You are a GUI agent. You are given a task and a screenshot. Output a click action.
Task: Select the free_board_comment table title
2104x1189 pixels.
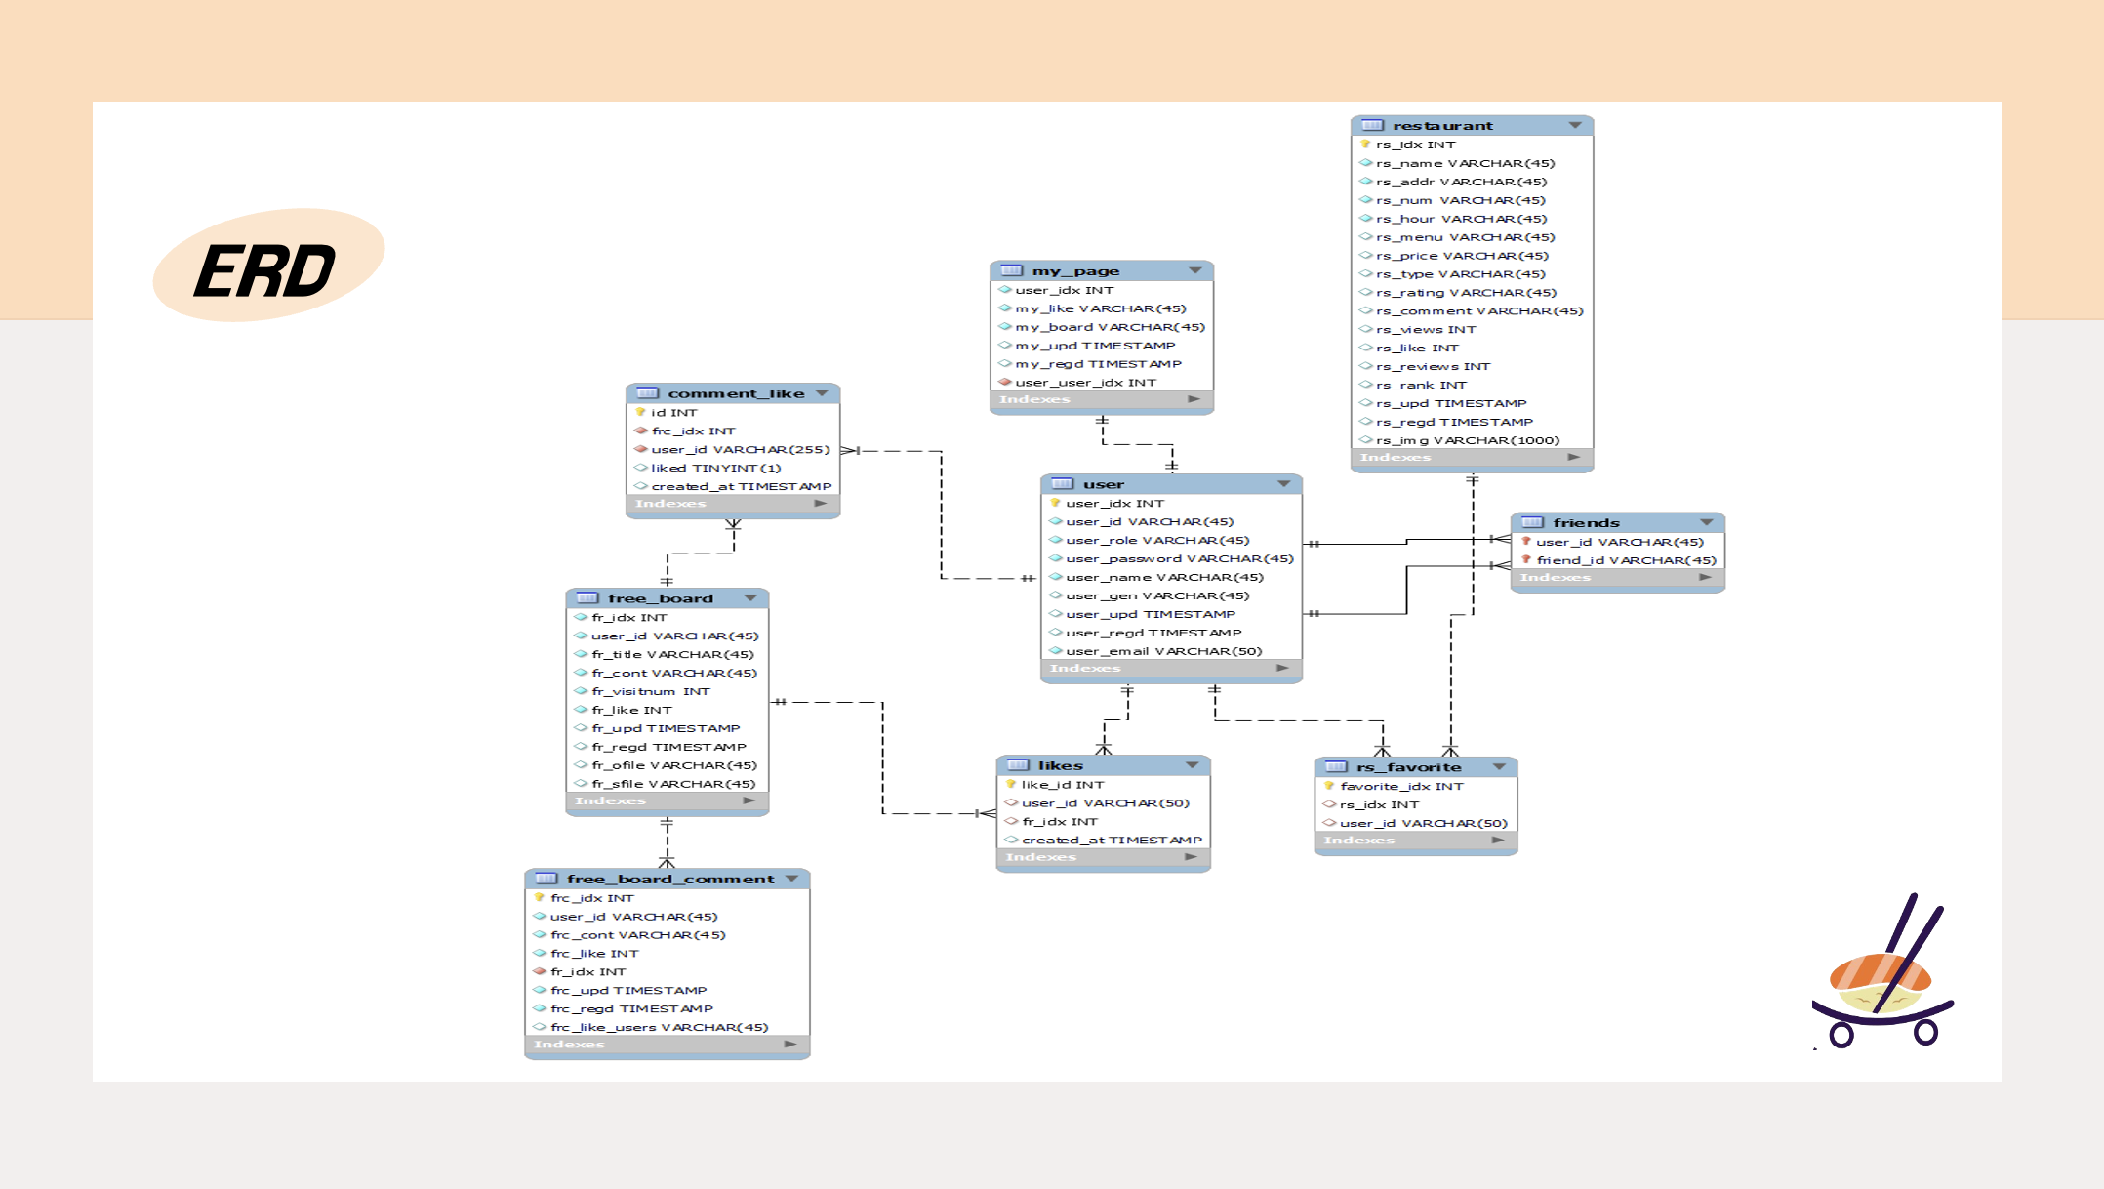(670, 880)
